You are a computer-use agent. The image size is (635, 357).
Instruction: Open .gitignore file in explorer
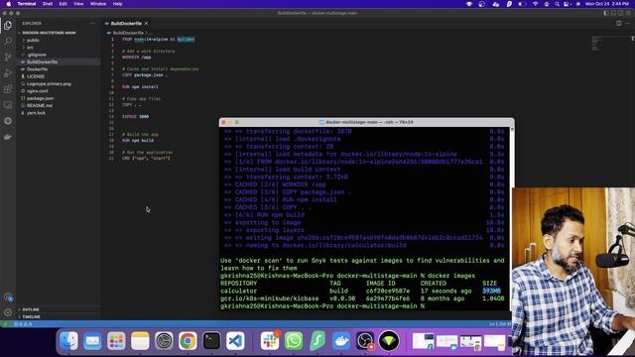click(37, 55)
